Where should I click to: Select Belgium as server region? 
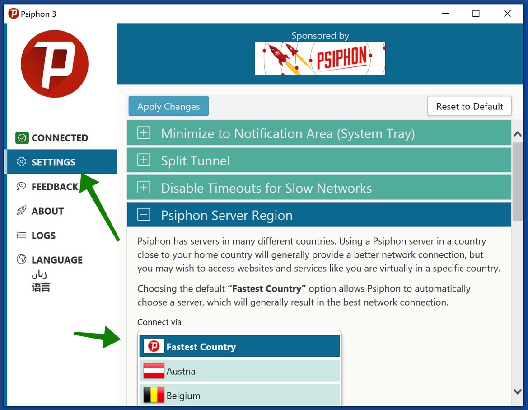(x=239, y=395)
